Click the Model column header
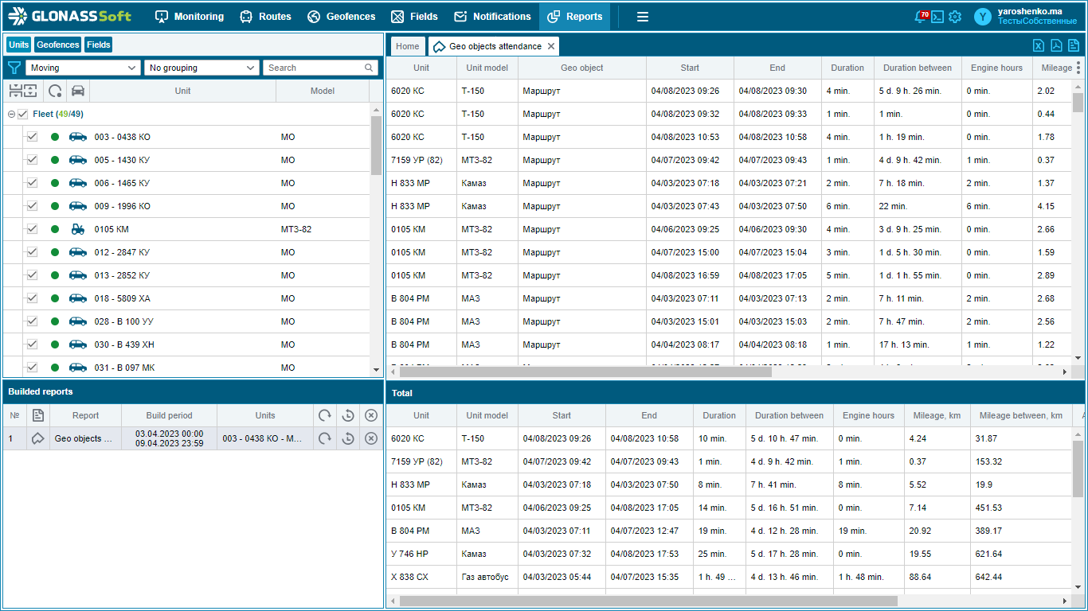Image resolution: width=1088 pixels, height=611 pixels. point(323,91)
